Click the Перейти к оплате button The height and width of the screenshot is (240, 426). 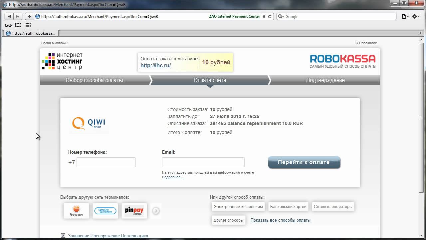point(304,162)
